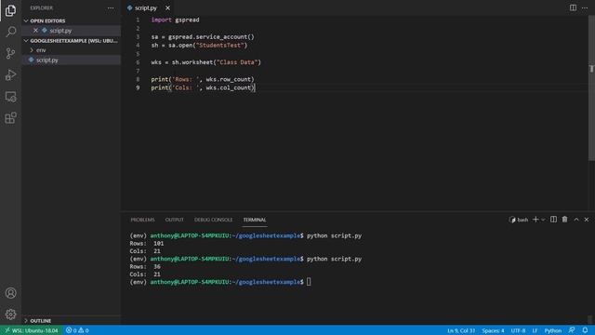This screenshot has height=335, width=595.
Task: Open Manage gear settings icon
Action: click(10, 315)
